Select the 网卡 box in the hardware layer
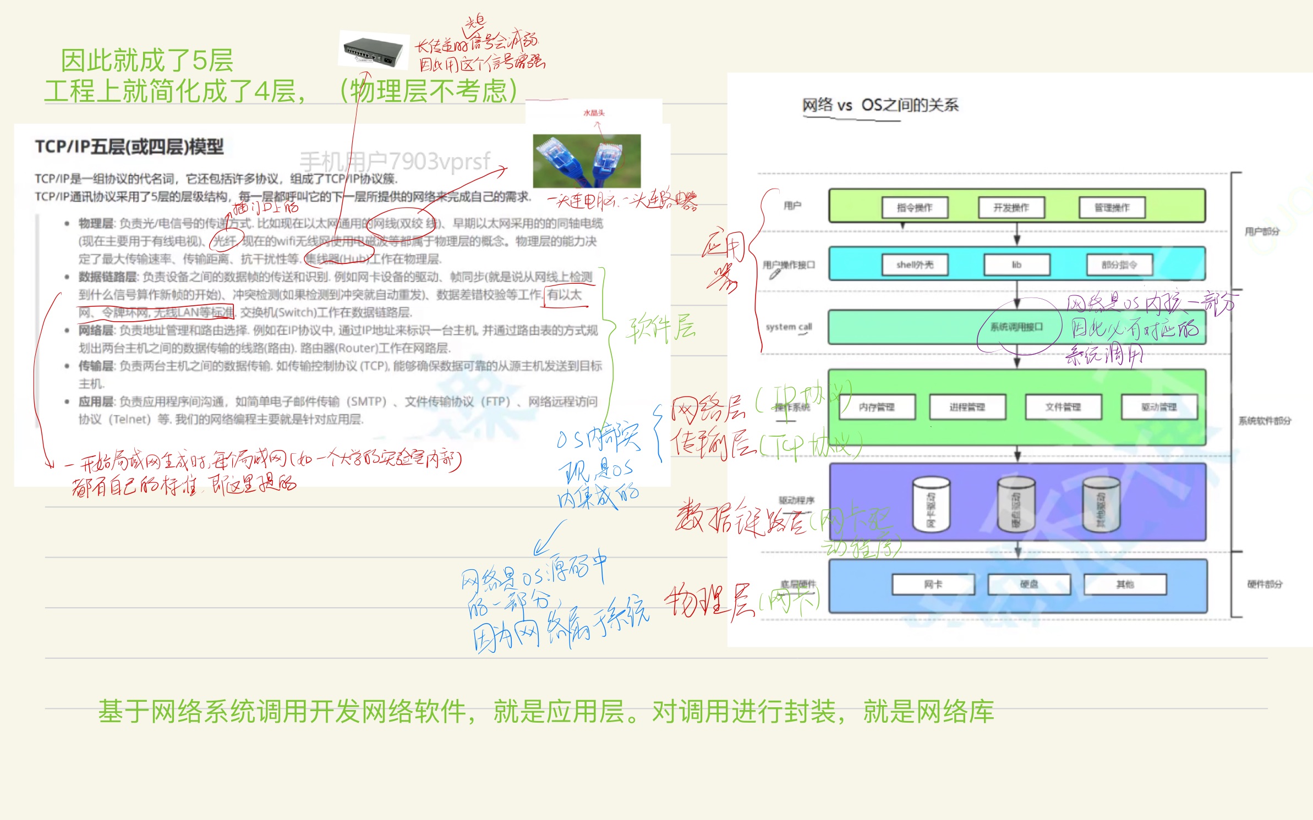1313x820 pixels. pos(934,585)
